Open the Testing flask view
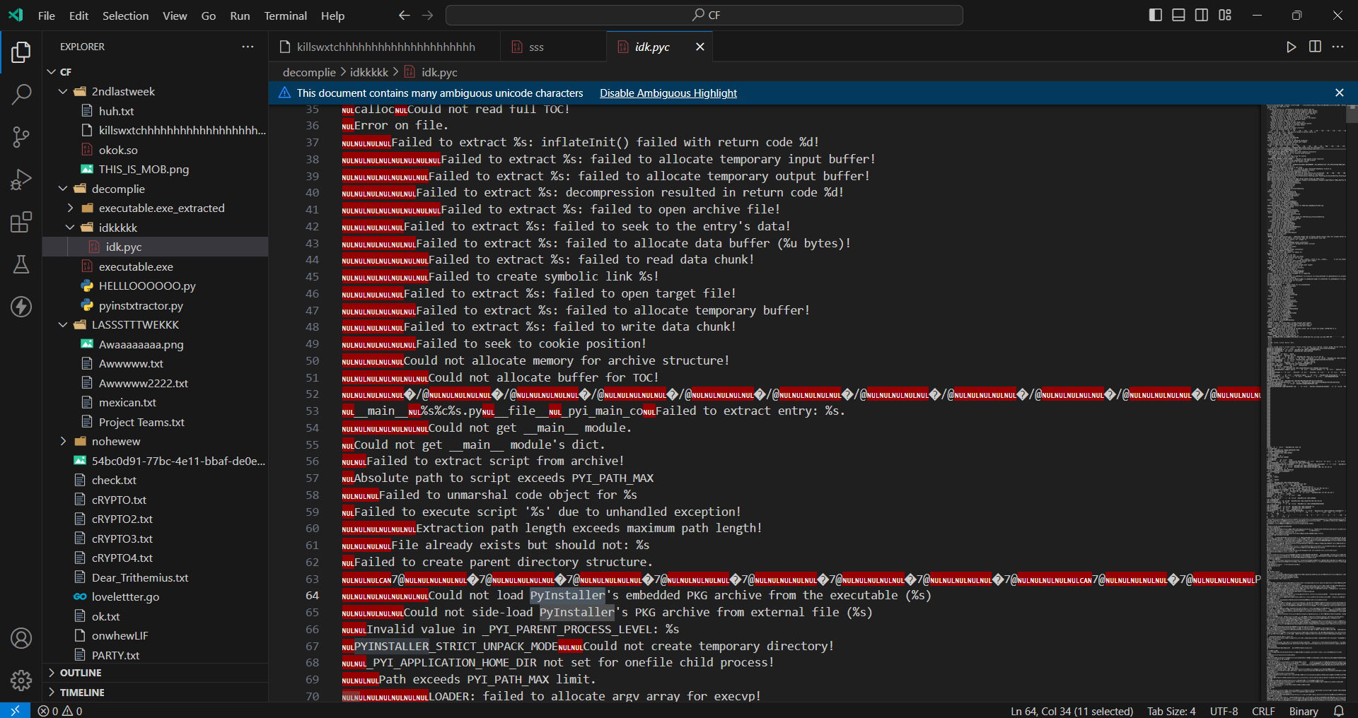Viewport: 1358px width, 718px height. pos(21,264)
